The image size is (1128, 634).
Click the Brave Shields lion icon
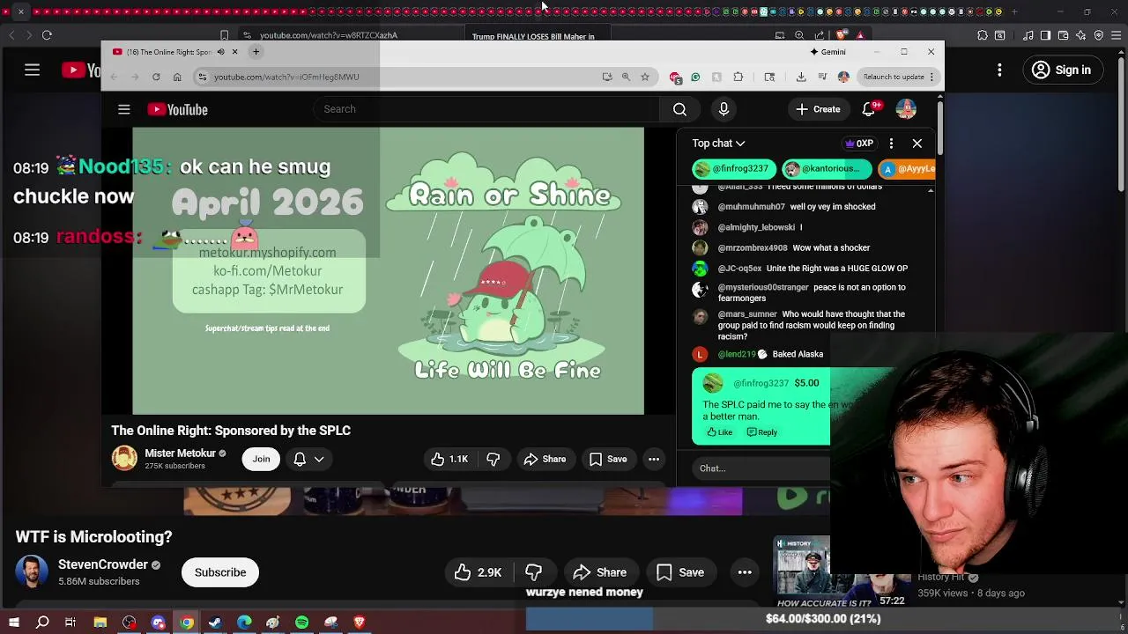tap(842, 35)
